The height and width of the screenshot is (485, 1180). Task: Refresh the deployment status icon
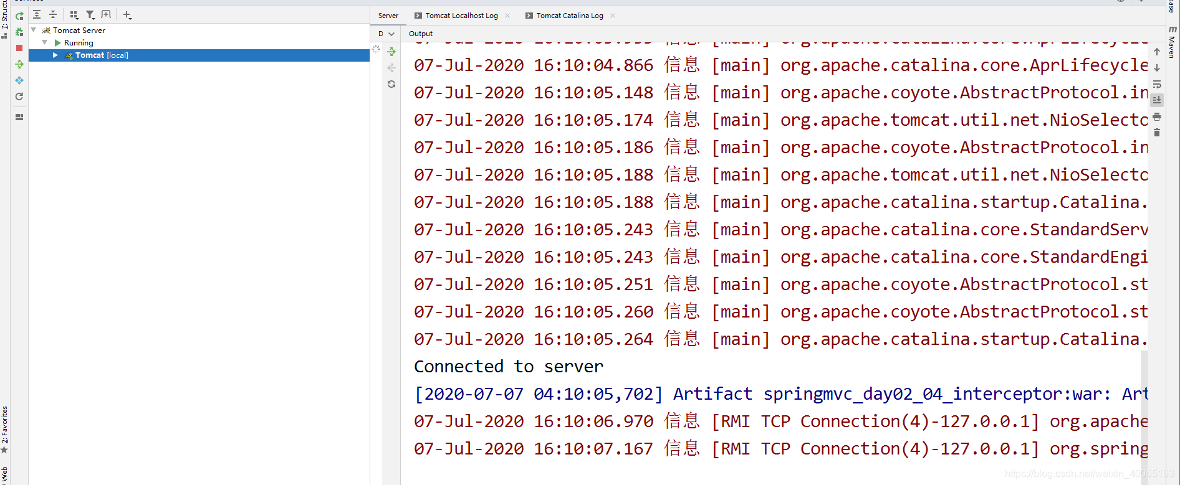[x=391, y=84]
